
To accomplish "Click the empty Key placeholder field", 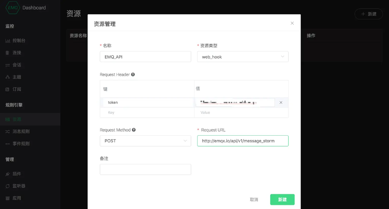I will (x=147, y=113).
